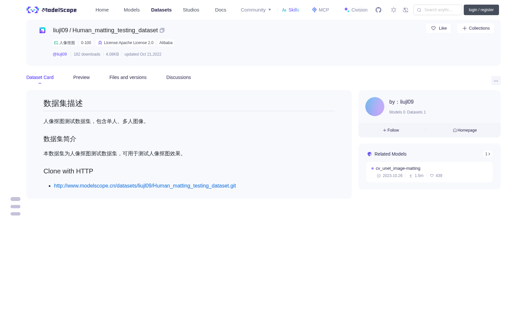The height and width of the screenshot is (329, 527).
Task: Click the dataset avatar icon beside liujl09
Action: (42, 30)
